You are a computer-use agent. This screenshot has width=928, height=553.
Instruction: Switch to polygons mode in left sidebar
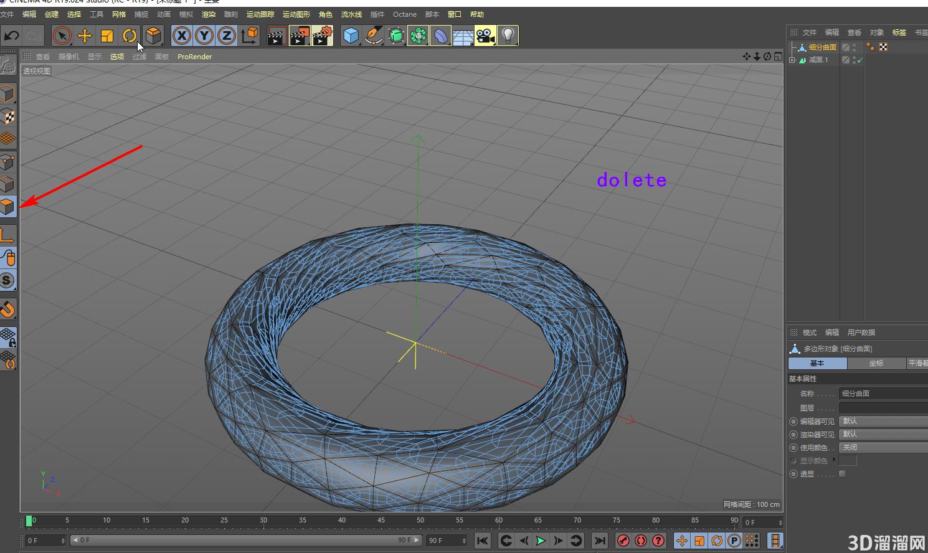[x=7, y=206]
